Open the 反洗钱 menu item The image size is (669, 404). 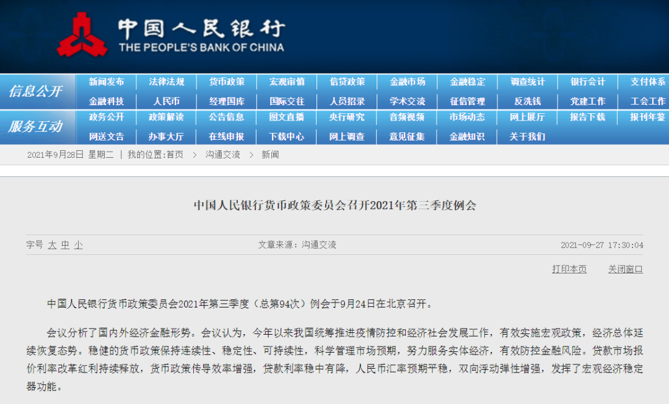click(x=527, y=101)
